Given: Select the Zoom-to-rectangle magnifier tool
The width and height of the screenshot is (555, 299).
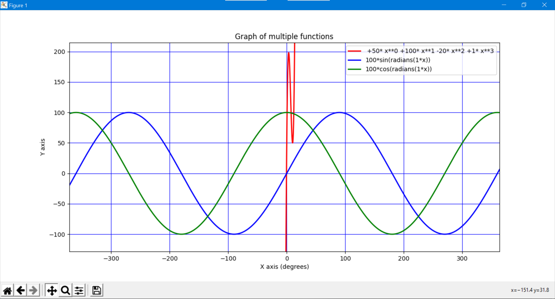Looking at the screenshot, I should (x=65, y=290).
